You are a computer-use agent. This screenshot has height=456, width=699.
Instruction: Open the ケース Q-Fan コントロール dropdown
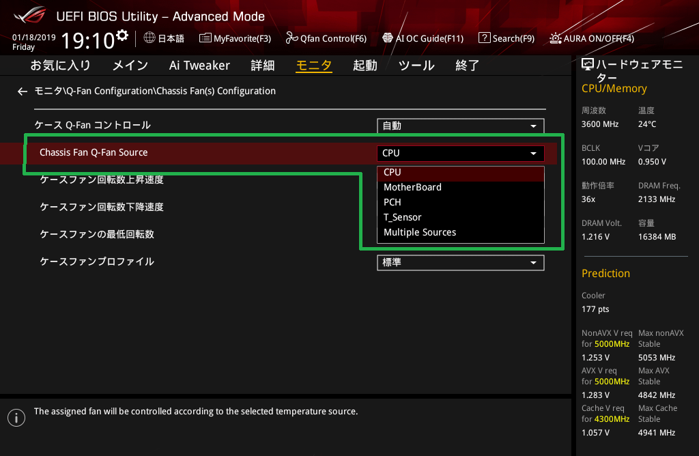(x=461, y=126)
